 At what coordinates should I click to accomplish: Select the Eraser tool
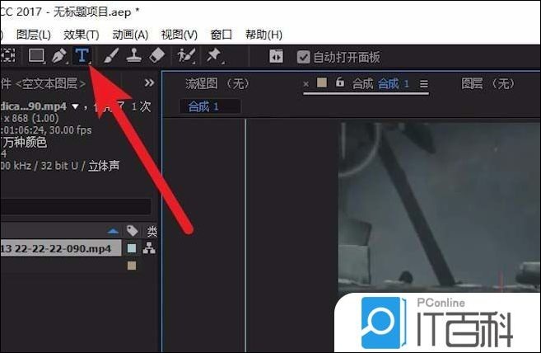[156, 55]
